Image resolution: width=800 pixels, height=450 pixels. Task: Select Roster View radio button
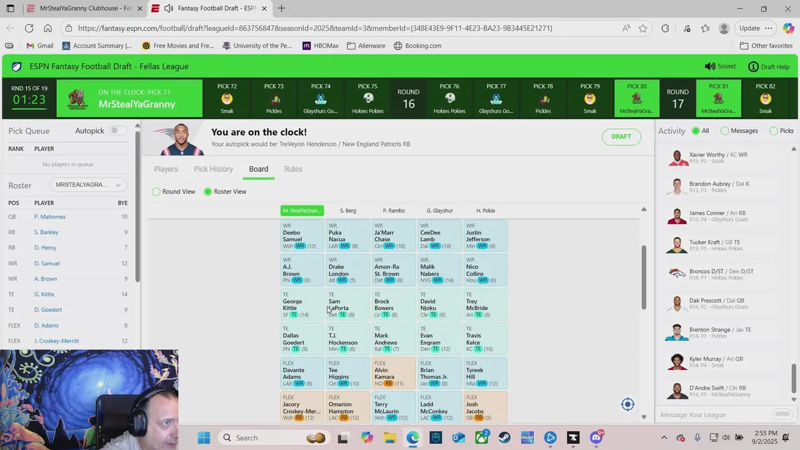208,192
